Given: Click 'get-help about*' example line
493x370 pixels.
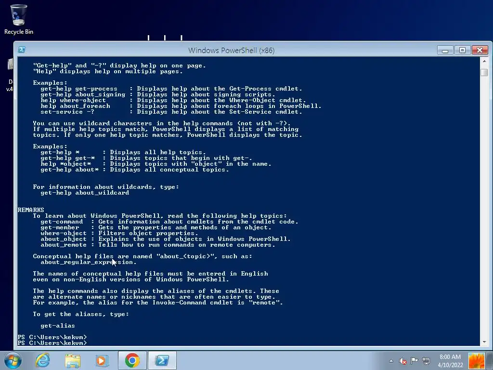Looking at the screenshot, I should click(135, 170).
